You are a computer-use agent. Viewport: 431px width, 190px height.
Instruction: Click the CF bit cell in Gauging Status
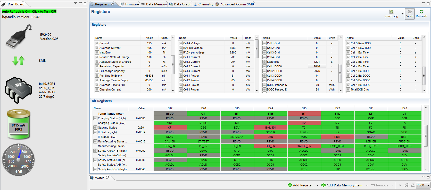170,128
